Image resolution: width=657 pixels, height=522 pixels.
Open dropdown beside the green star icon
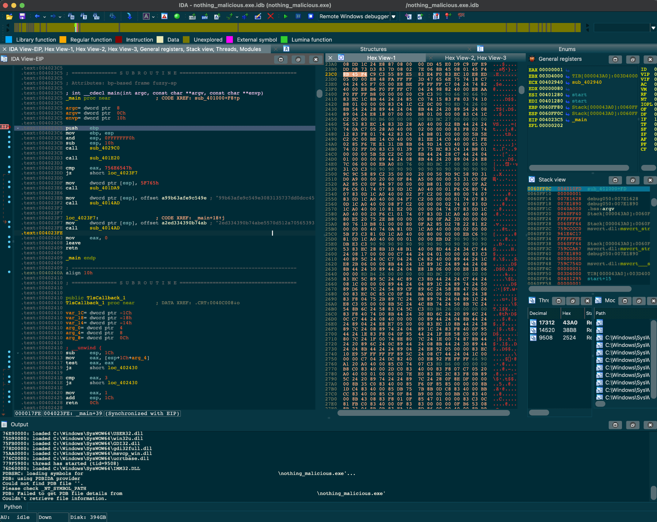pos(237,17)
